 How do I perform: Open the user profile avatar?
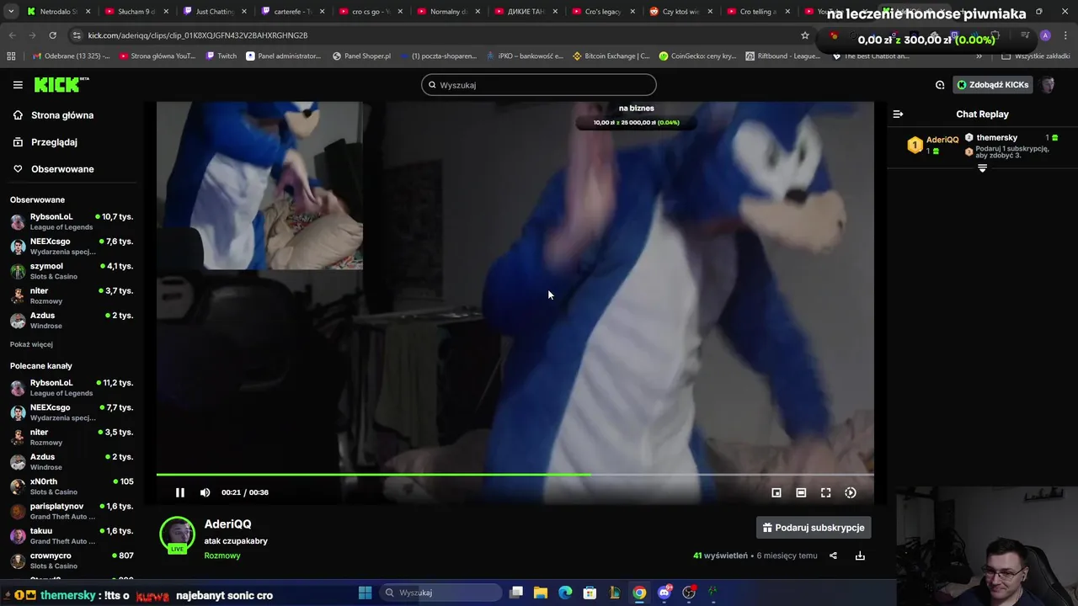1049,85
